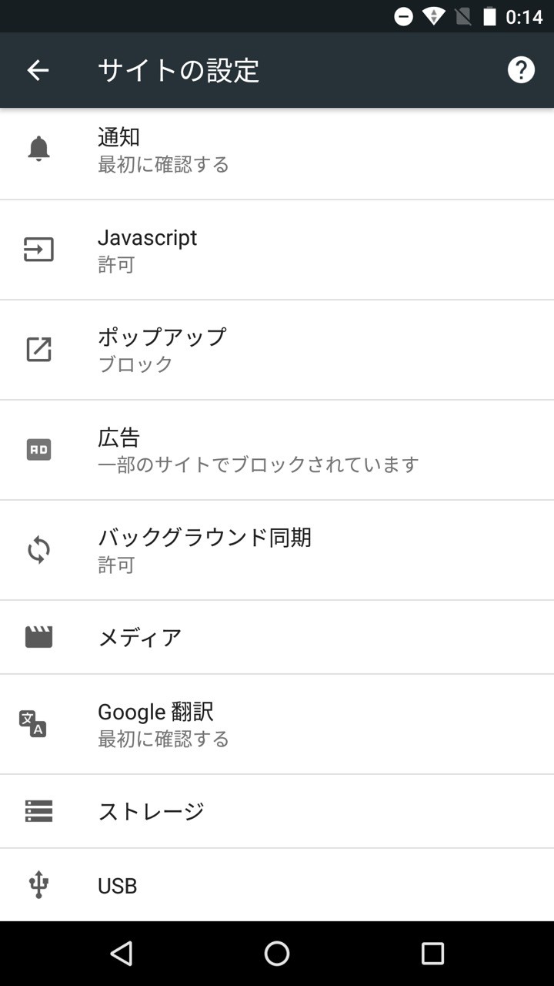Tap the media clapperboard icon
Viewport: 554px width, 986px height.
(38, 637)
